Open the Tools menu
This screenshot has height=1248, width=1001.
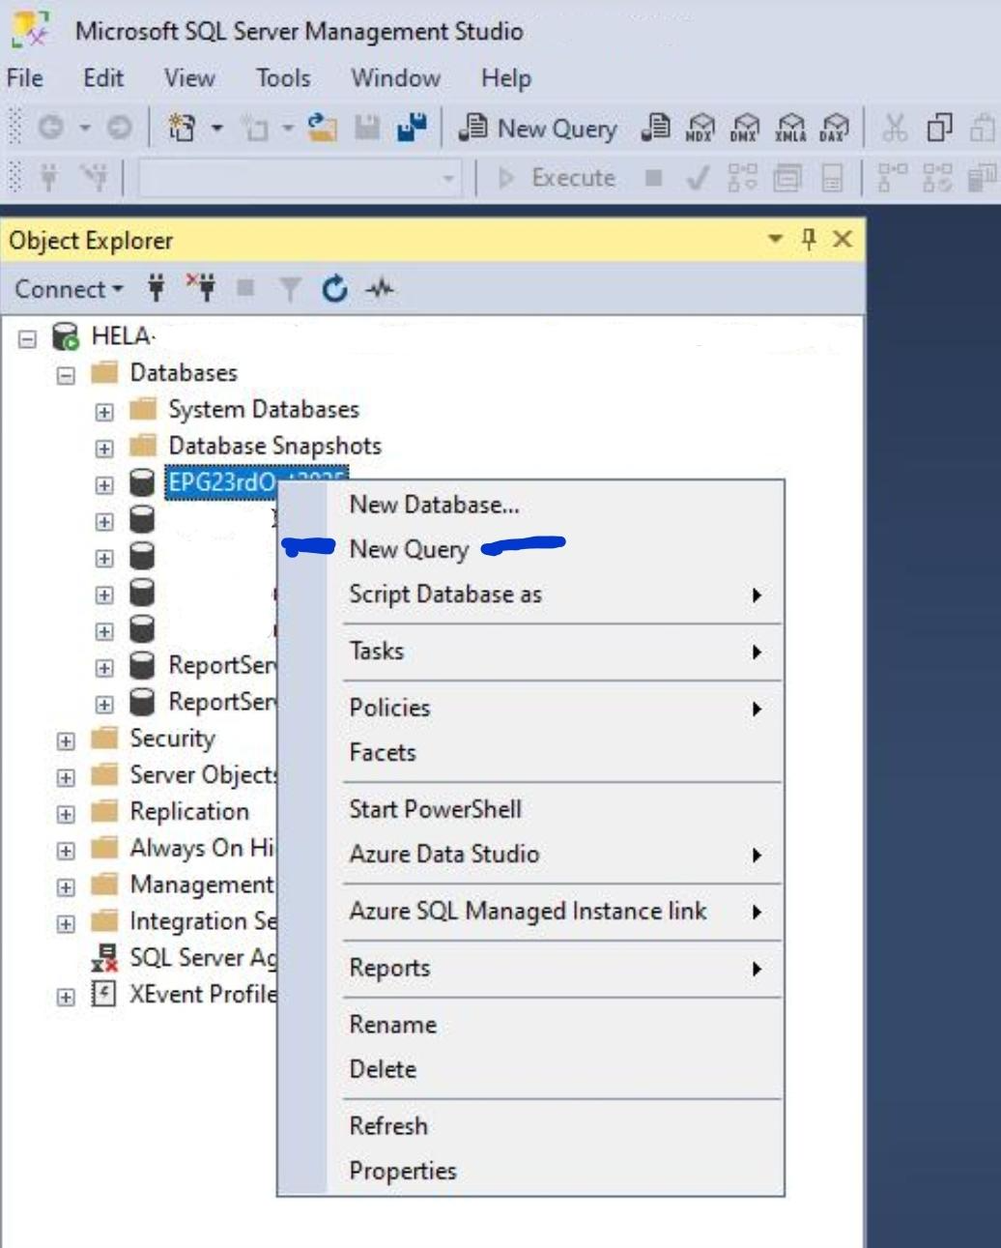282,78
